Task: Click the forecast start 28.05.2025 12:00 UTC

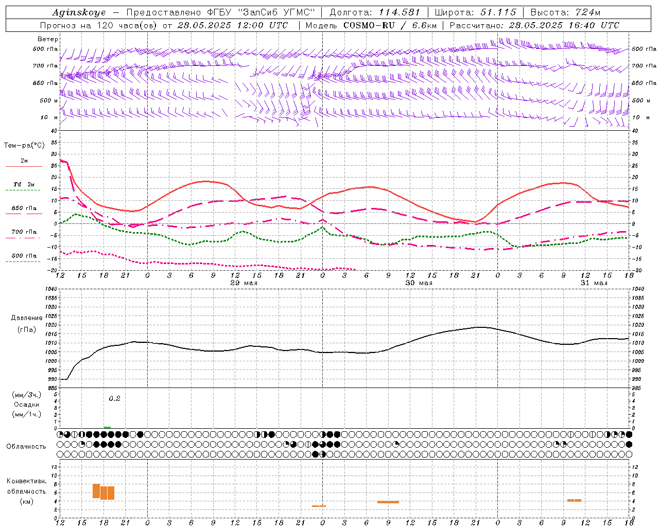Action: click(x=233, y=25)
